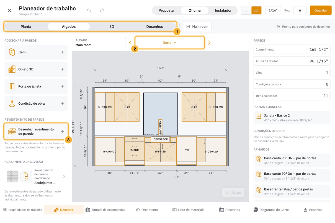Select the Oficina view
The image size is (335, 223).
coord(195,10)
